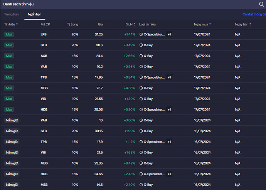Select the VIB ticker priced 21.55

pos(44,99)
